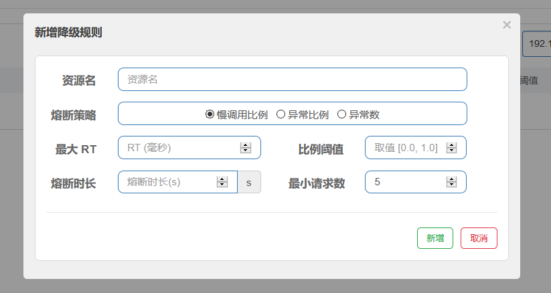Increase 最大 RT value with up arrow

pyautogui.click(x=246, y=145)
